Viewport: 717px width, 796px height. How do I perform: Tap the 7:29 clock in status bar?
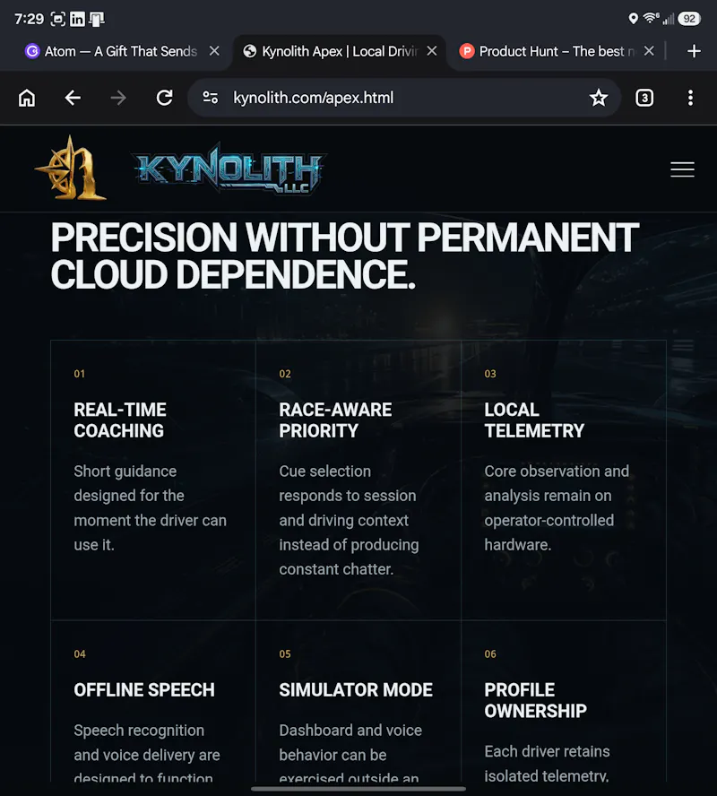(x=29, y=20)
